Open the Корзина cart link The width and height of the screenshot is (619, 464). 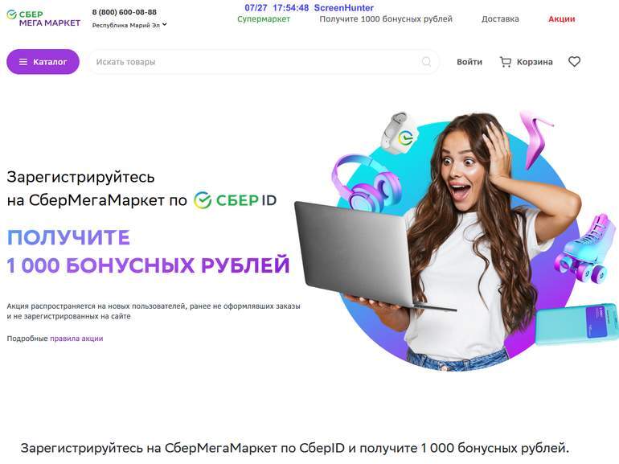click(x=535, y=62)
